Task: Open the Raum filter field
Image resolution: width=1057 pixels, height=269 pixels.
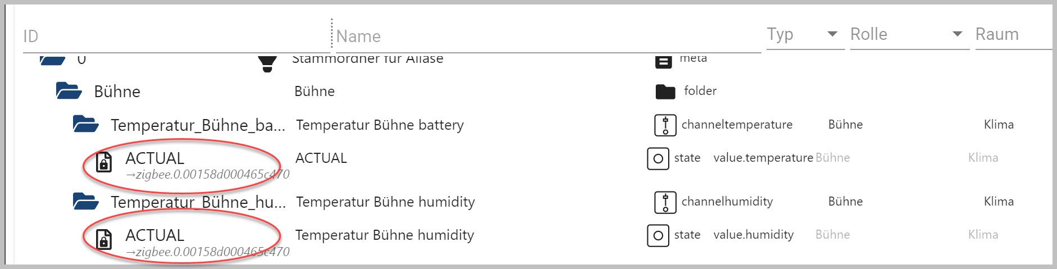Action: coord(1011,34)
